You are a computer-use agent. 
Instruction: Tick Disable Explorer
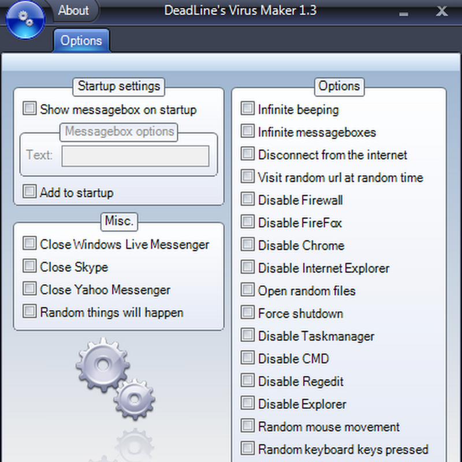[x=248, y=403]
